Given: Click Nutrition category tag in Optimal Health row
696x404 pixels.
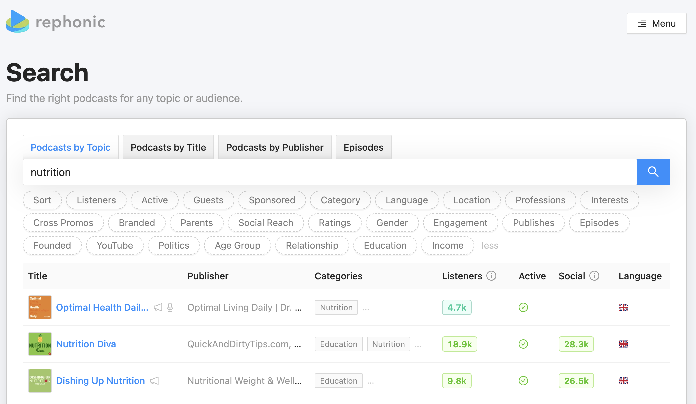Looking at the screenshot, I should (336, 307).
